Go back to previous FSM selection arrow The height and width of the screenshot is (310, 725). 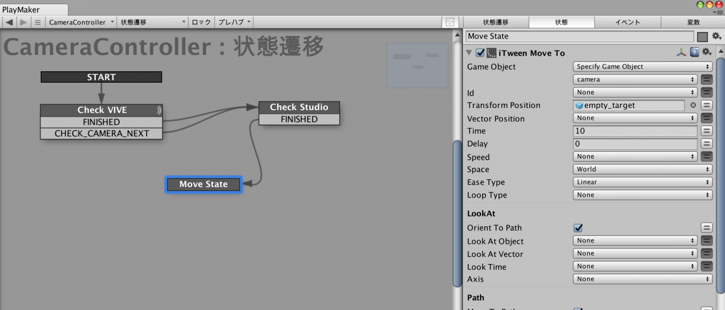[9, 22]
